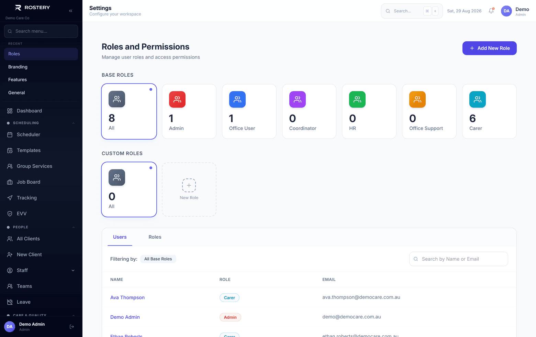Image resolution: width=536 pixels, height=337 pixels.
Task: Click the logout icon beside Demo Admin
Action: click(x=72, y=327)
